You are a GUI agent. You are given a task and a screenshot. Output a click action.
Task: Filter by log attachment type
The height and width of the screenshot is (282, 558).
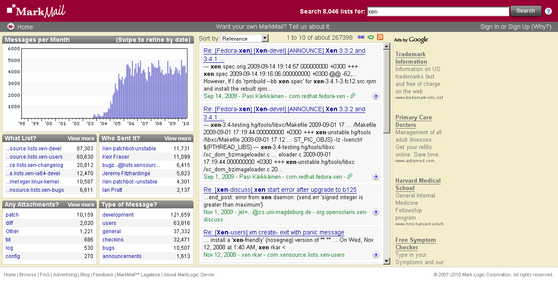coord(9,248)
